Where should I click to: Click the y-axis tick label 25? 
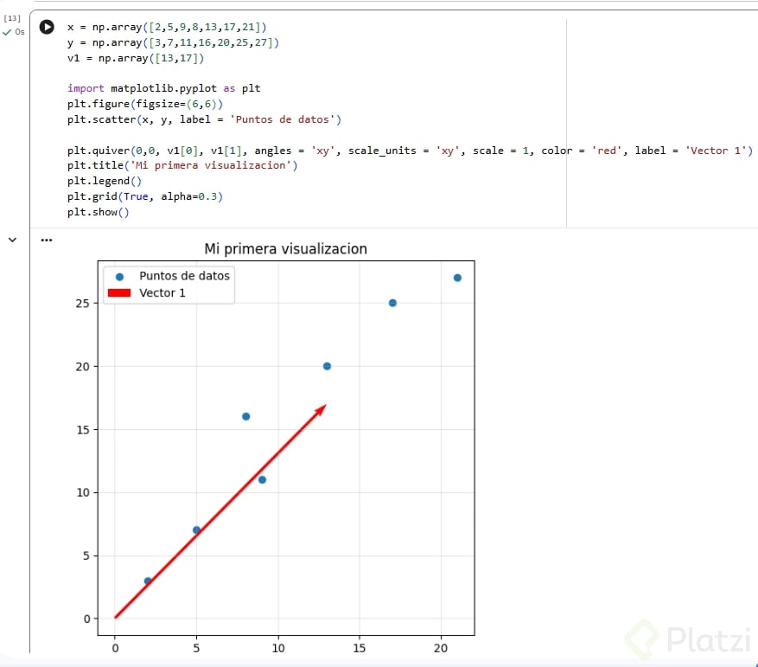(83, 304)
